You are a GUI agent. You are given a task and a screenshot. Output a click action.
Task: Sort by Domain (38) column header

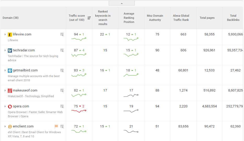(x=11, y=18)
